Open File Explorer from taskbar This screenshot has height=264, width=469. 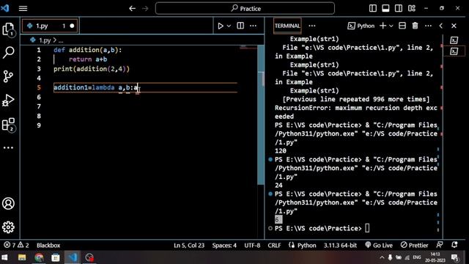22,257
